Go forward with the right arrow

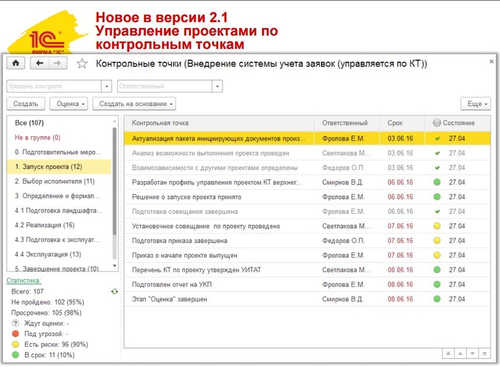[58, 64]
